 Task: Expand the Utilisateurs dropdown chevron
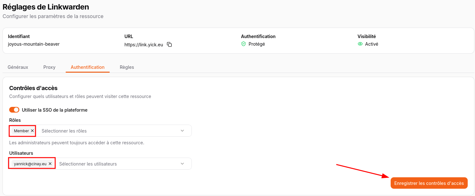point(182,164)
